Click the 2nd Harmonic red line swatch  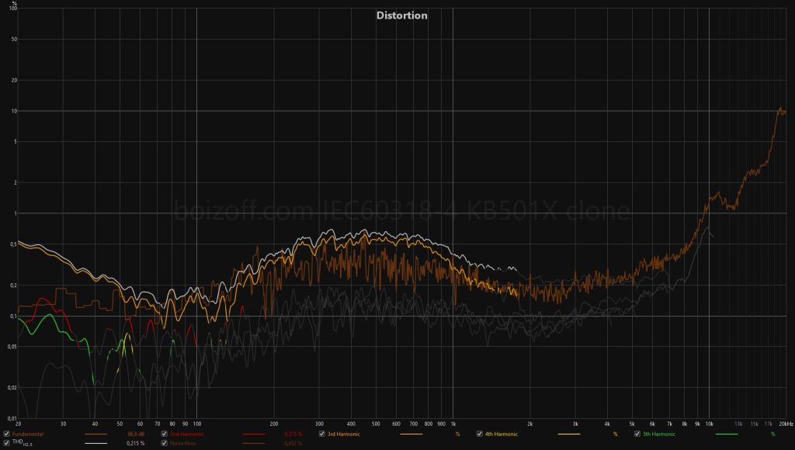(254, 434)
